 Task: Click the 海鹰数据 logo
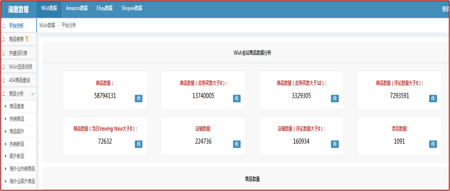pos(18,9)
